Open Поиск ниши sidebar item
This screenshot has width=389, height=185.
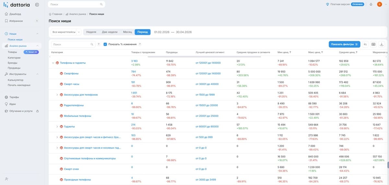(15, 39)
